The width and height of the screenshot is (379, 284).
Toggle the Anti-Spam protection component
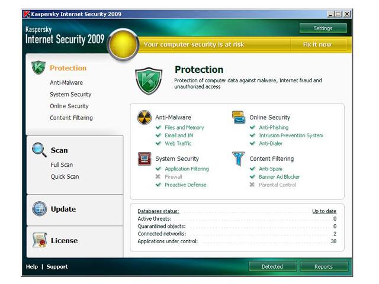coord(270,169)
